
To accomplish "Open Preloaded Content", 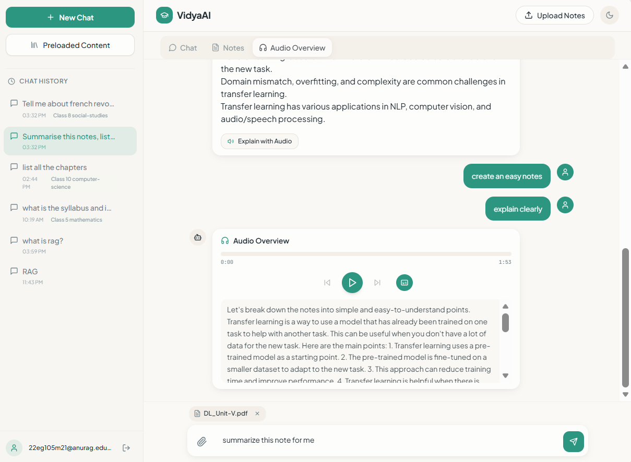I will tap(70, 45).
